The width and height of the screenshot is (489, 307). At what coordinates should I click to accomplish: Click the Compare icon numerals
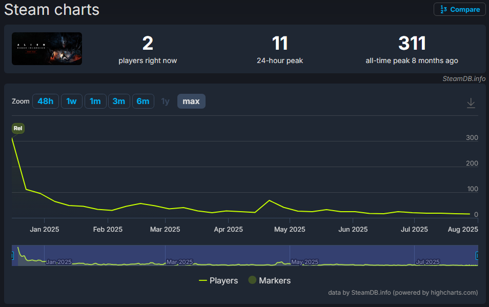pyautogui.click(x=443, y=9)
